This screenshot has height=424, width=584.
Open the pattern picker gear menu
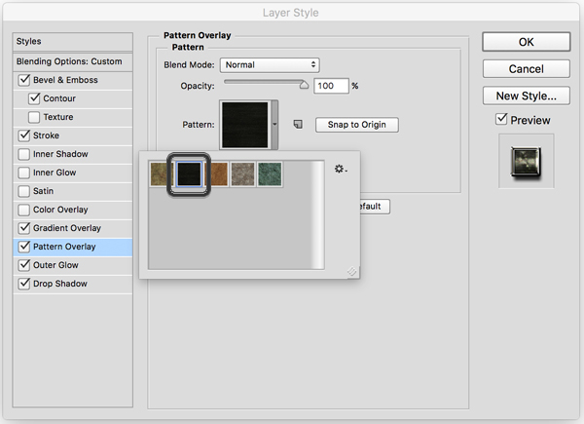point(341,170)
